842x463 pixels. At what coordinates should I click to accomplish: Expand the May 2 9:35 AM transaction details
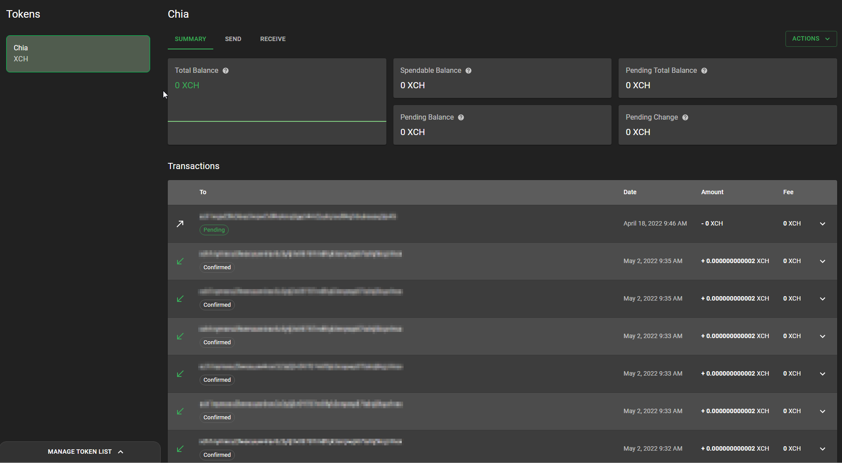(x=823, y=261)
